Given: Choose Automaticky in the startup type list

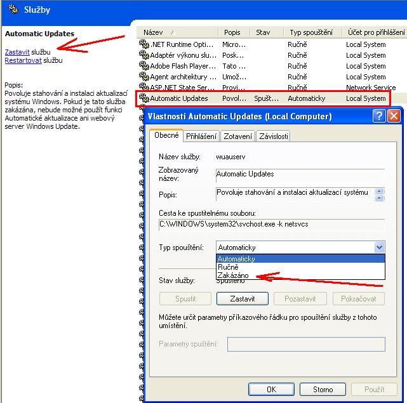Looking at the screenshot, I should click(x=300, y=259).
